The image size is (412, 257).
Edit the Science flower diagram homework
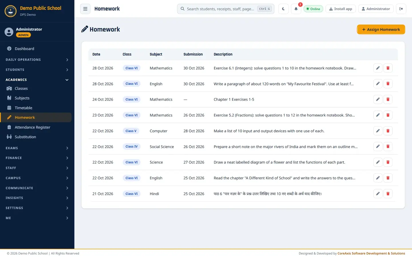[378, 162]
